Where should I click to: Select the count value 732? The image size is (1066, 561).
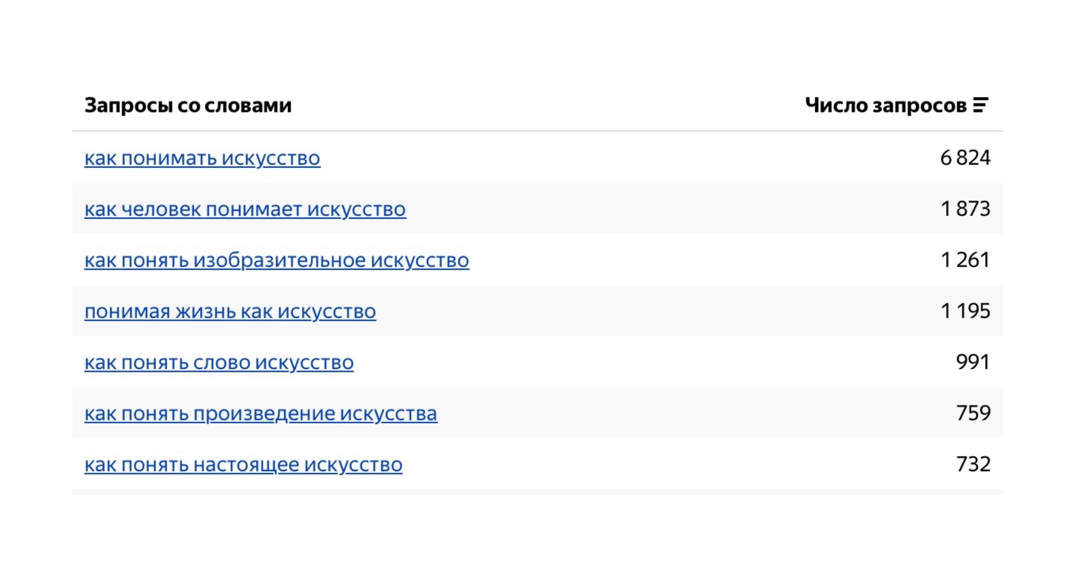point(973,464)
